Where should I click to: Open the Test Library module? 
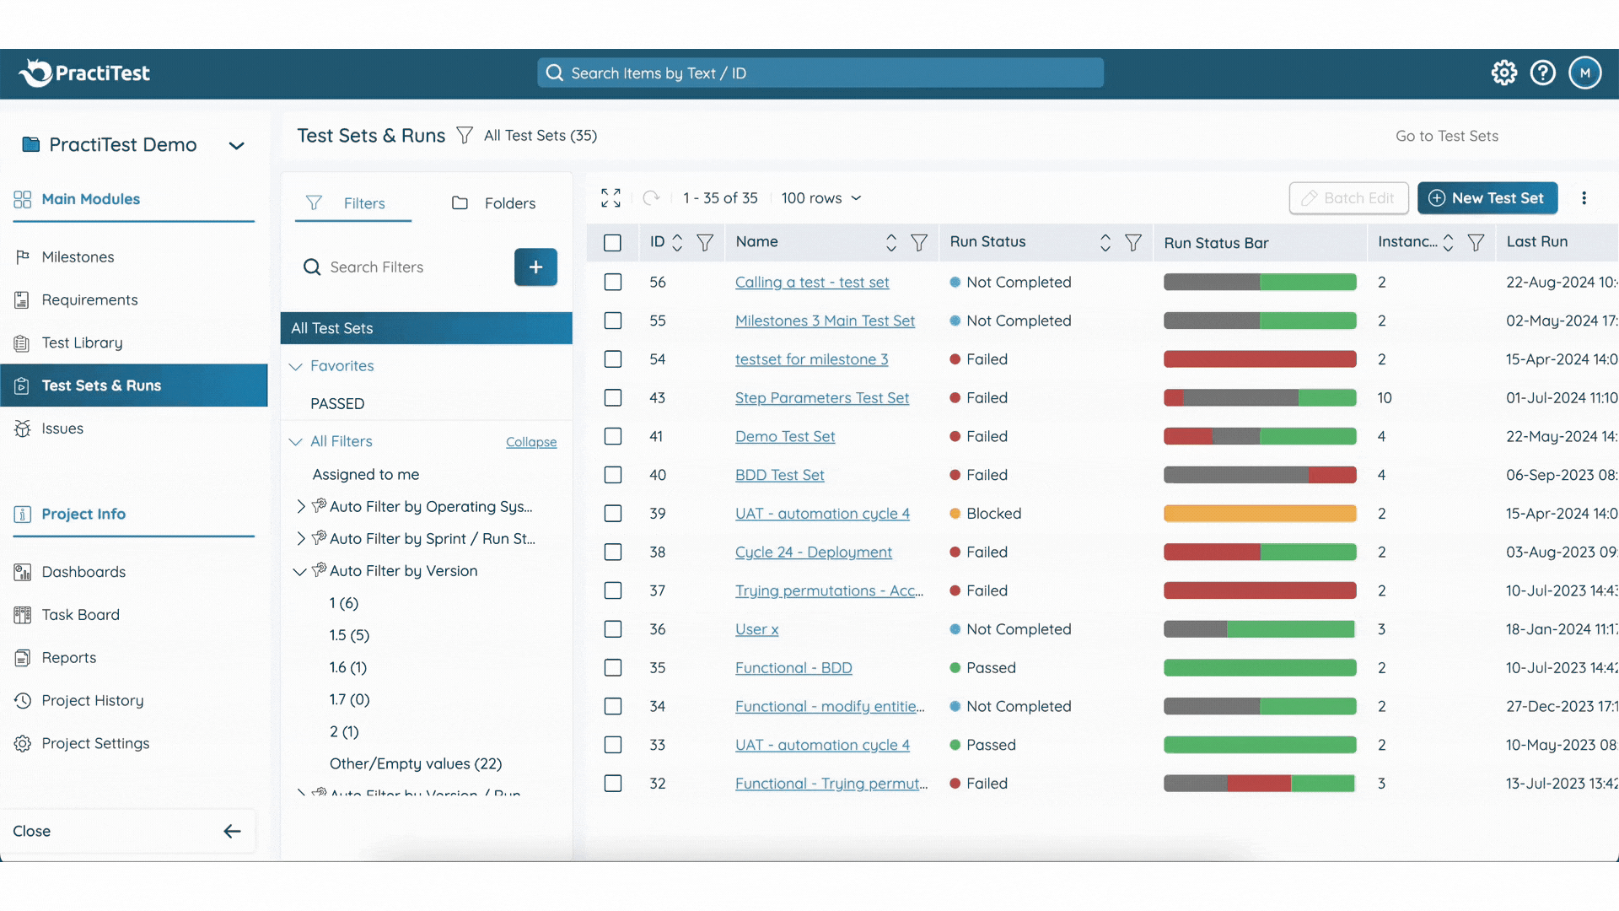tap(81, 342)
